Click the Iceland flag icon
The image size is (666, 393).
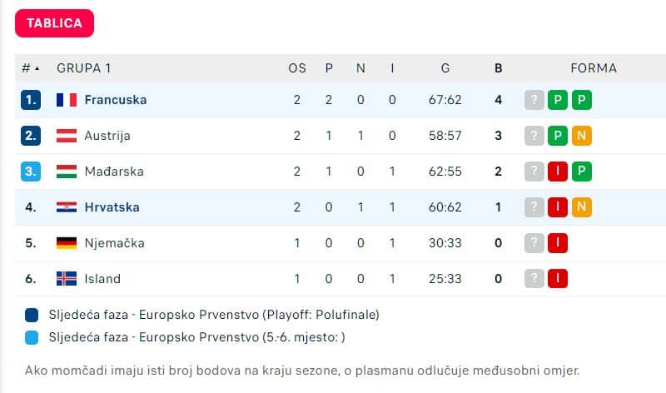tap(67, 279)
